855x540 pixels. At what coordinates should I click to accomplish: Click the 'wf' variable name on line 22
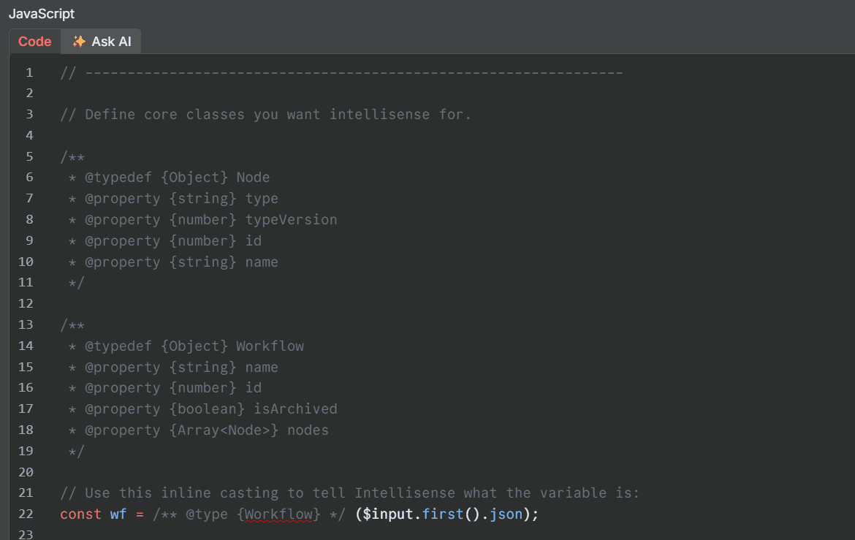coord(118,514)
